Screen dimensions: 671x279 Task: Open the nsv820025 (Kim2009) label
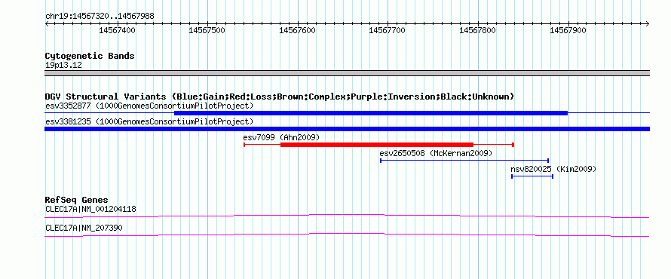[553, 169]
